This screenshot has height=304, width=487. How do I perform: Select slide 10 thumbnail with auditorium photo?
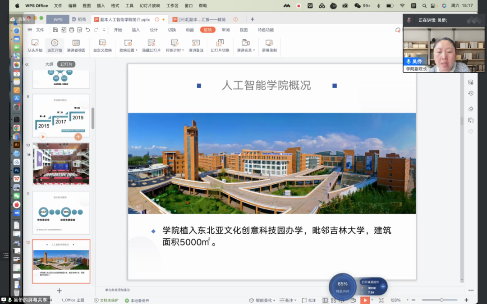pos(61,164)
